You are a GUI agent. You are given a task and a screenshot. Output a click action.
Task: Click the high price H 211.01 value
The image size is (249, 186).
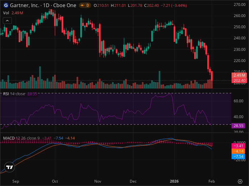click(120, 6)
